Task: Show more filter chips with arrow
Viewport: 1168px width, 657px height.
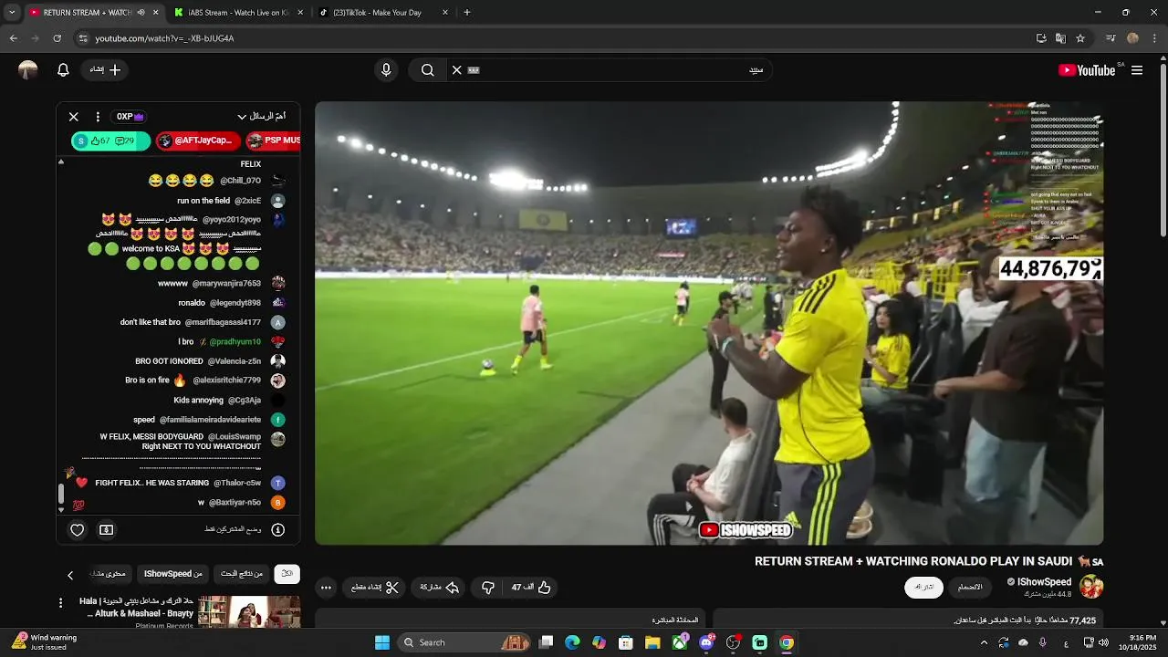Action: 70,575
